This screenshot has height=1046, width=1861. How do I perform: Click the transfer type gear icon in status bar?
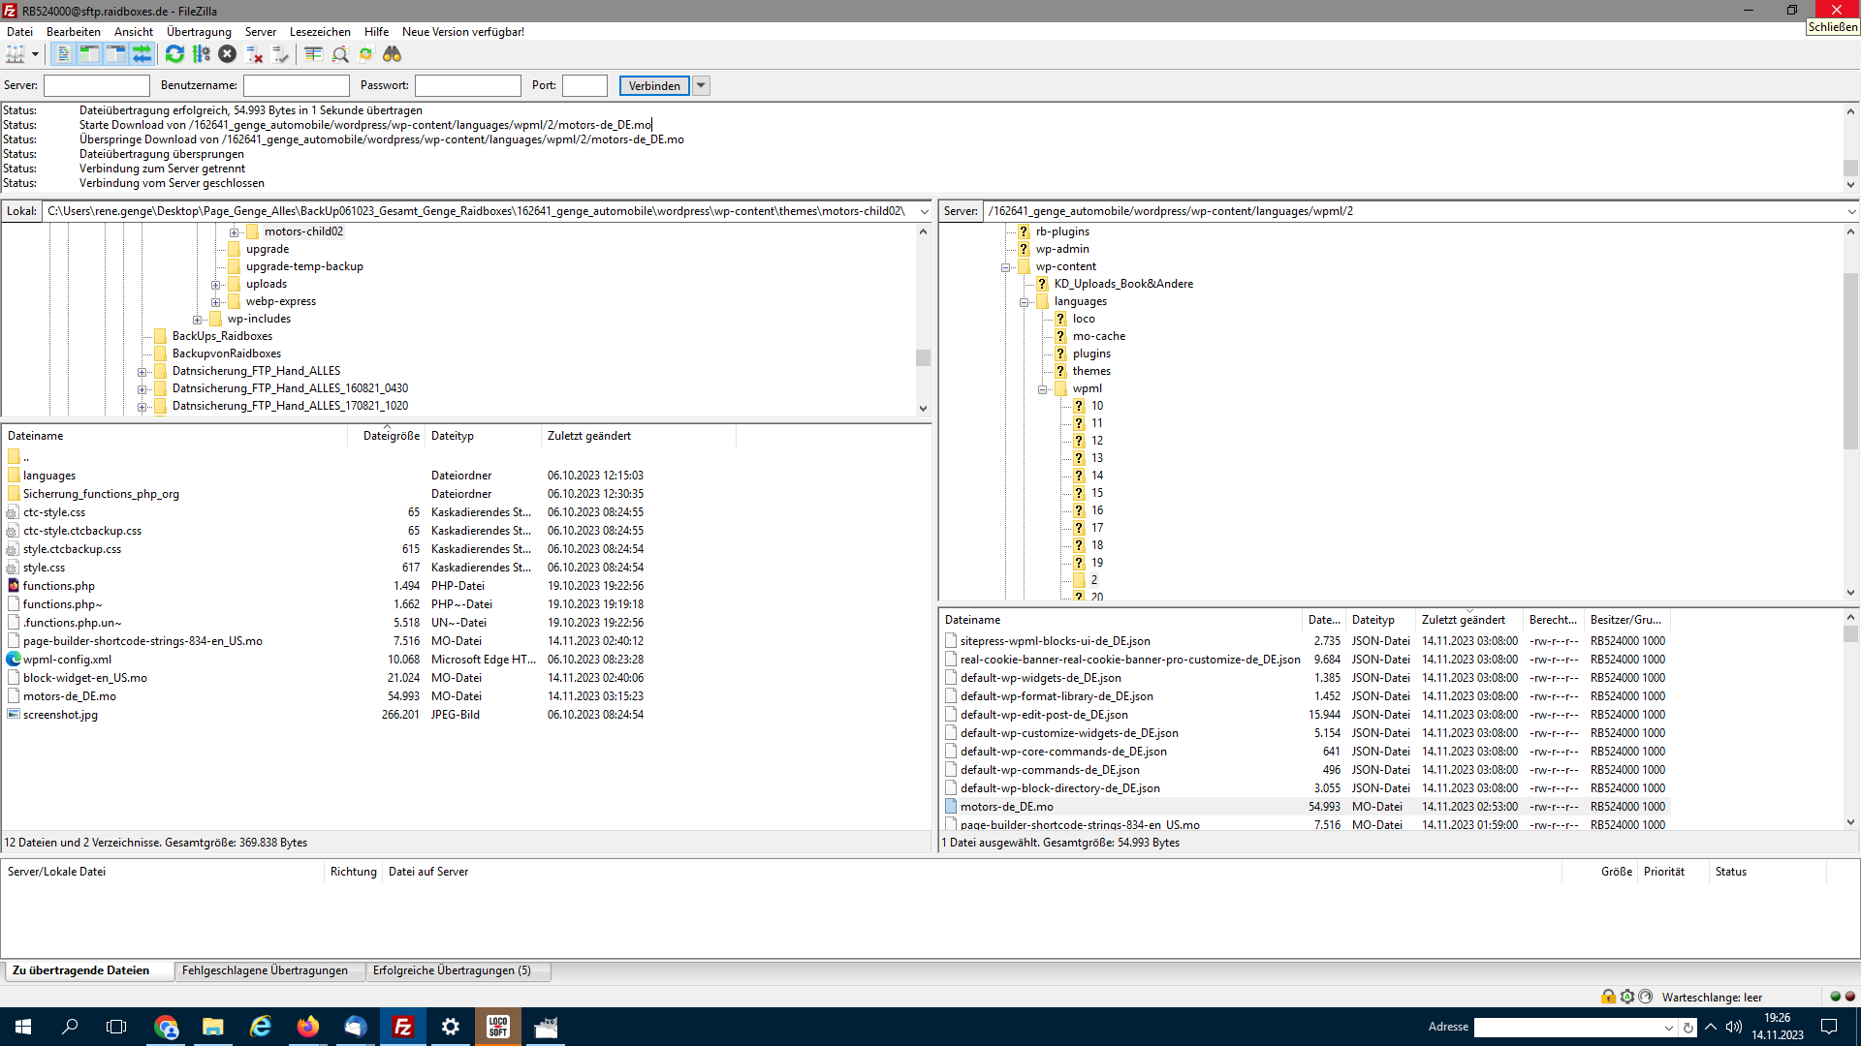(1627, 997)
